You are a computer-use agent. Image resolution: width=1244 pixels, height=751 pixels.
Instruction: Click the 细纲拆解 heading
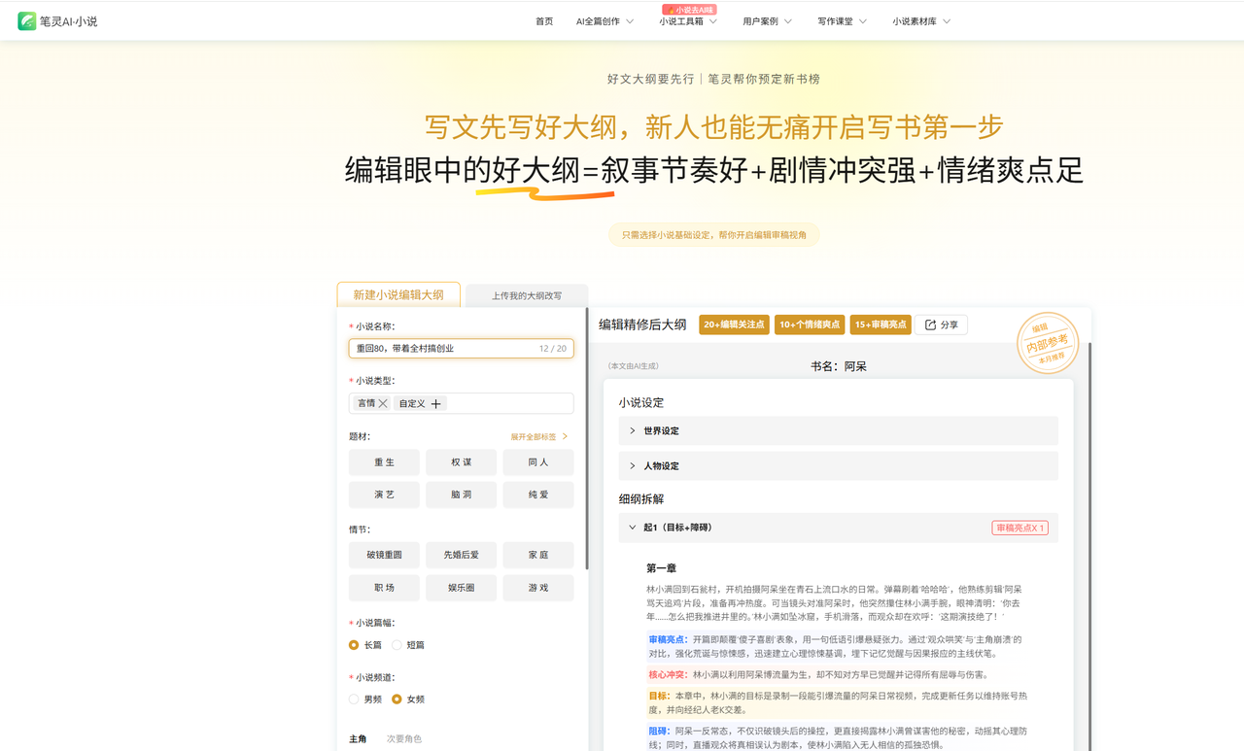coord(641,498)
